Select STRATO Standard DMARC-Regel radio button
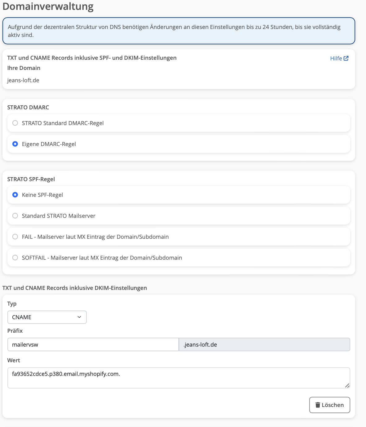Image resolution: width=366 pixels, height=427 pixels. pyautogui.click(x=15, y=123)
